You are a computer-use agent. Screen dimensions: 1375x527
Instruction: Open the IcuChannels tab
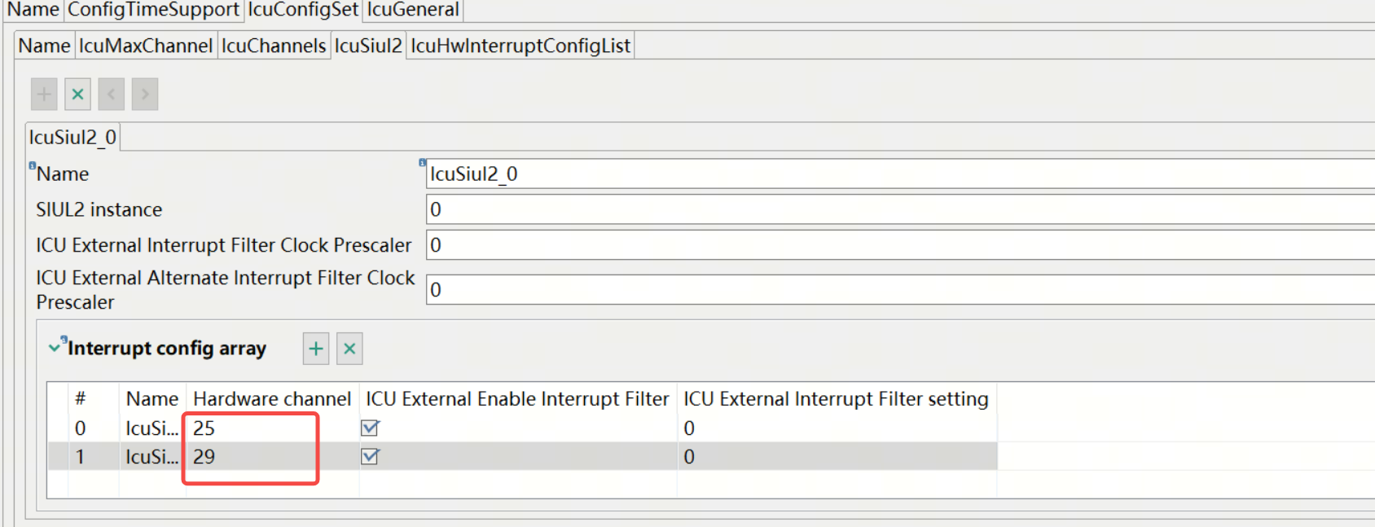pyautogui.click(x=274, y=45)
